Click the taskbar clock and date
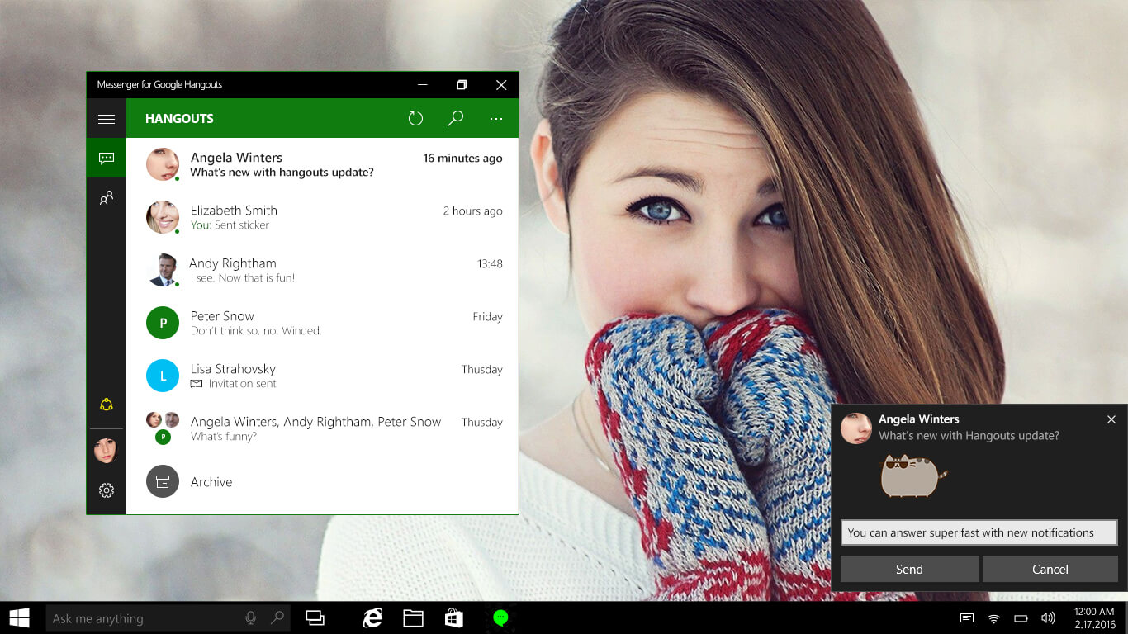 click(x=1095, y=617)
